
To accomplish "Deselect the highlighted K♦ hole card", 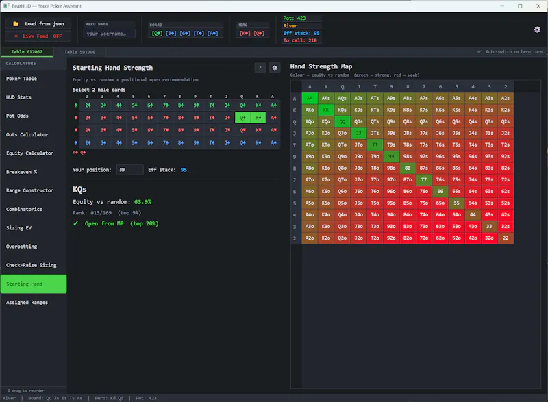I will [258, 118].
